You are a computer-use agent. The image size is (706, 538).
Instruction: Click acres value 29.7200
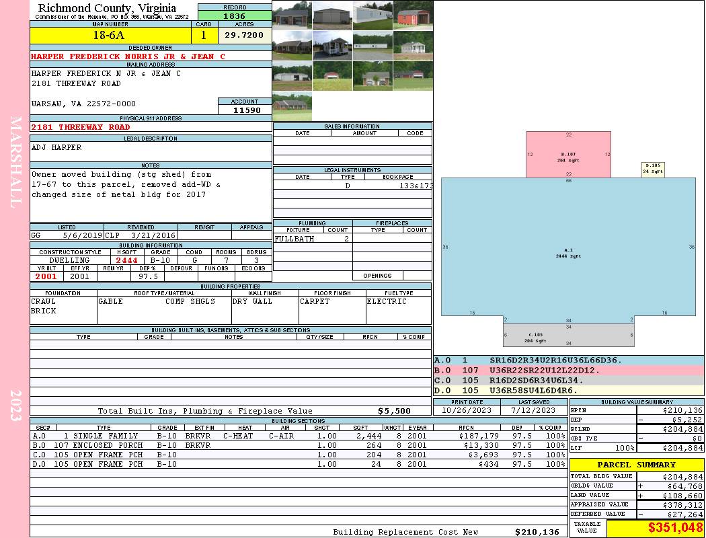pyautogui.click(x=245, y=36)
